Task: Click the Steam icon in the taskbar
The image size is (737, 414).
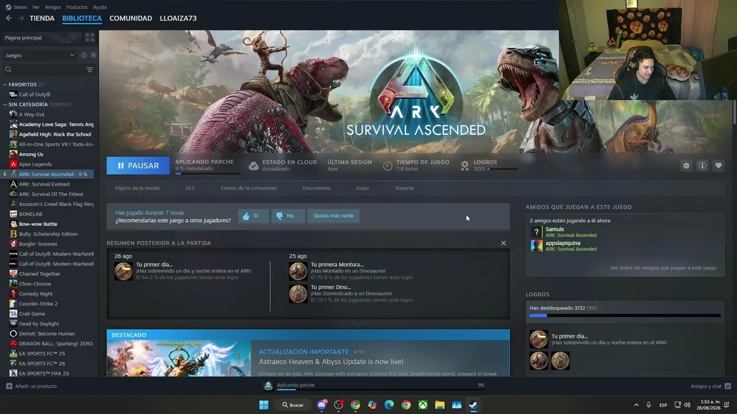Action: (x=473, y=405)
